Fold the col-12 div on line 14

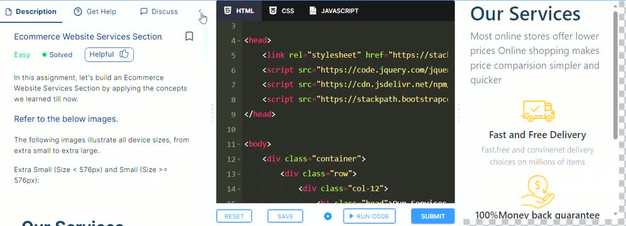239,189
